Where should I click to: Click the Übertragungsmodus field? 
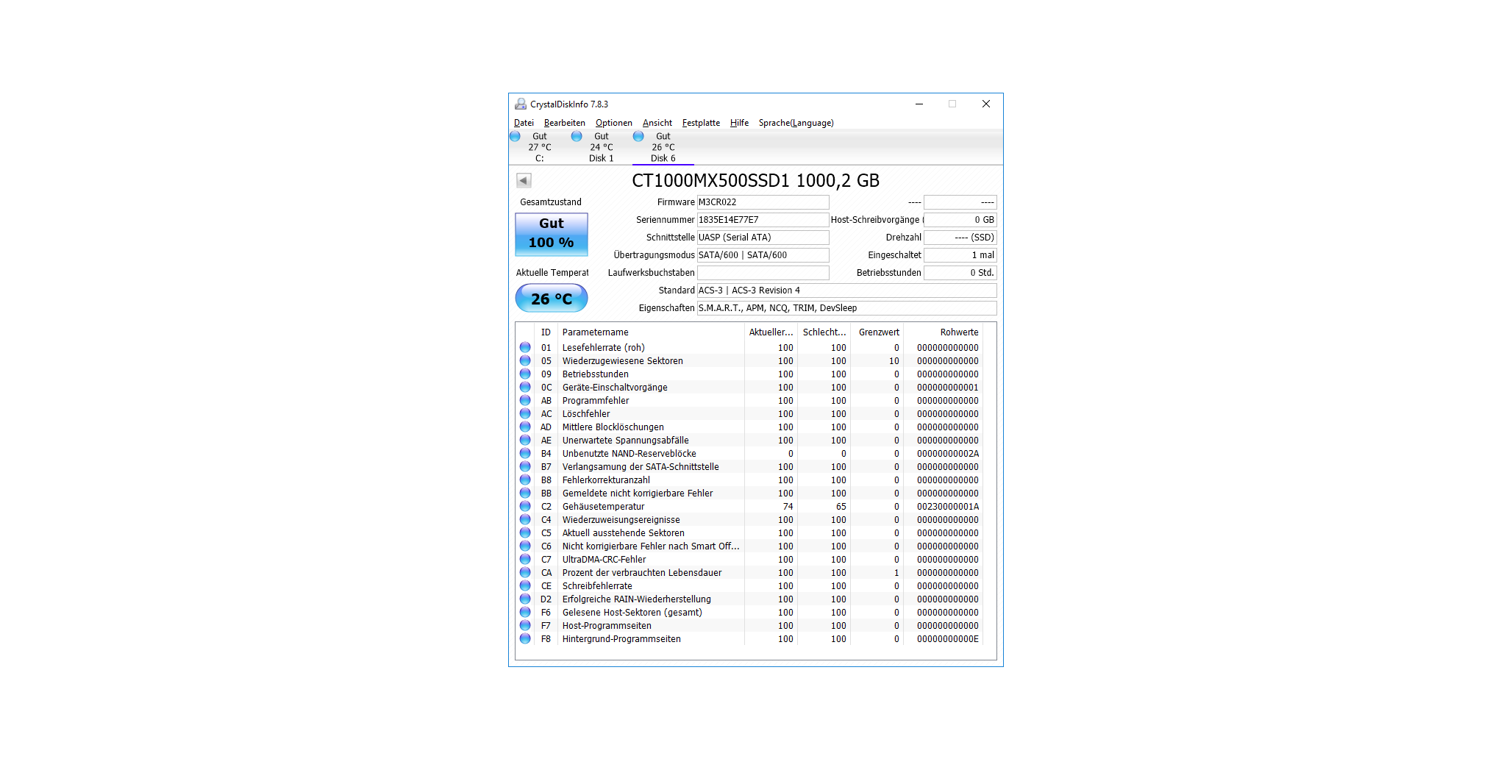pyautogui.click(x=763, y=255)
